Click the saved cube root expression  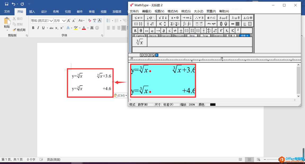click(x=140, y=42)
